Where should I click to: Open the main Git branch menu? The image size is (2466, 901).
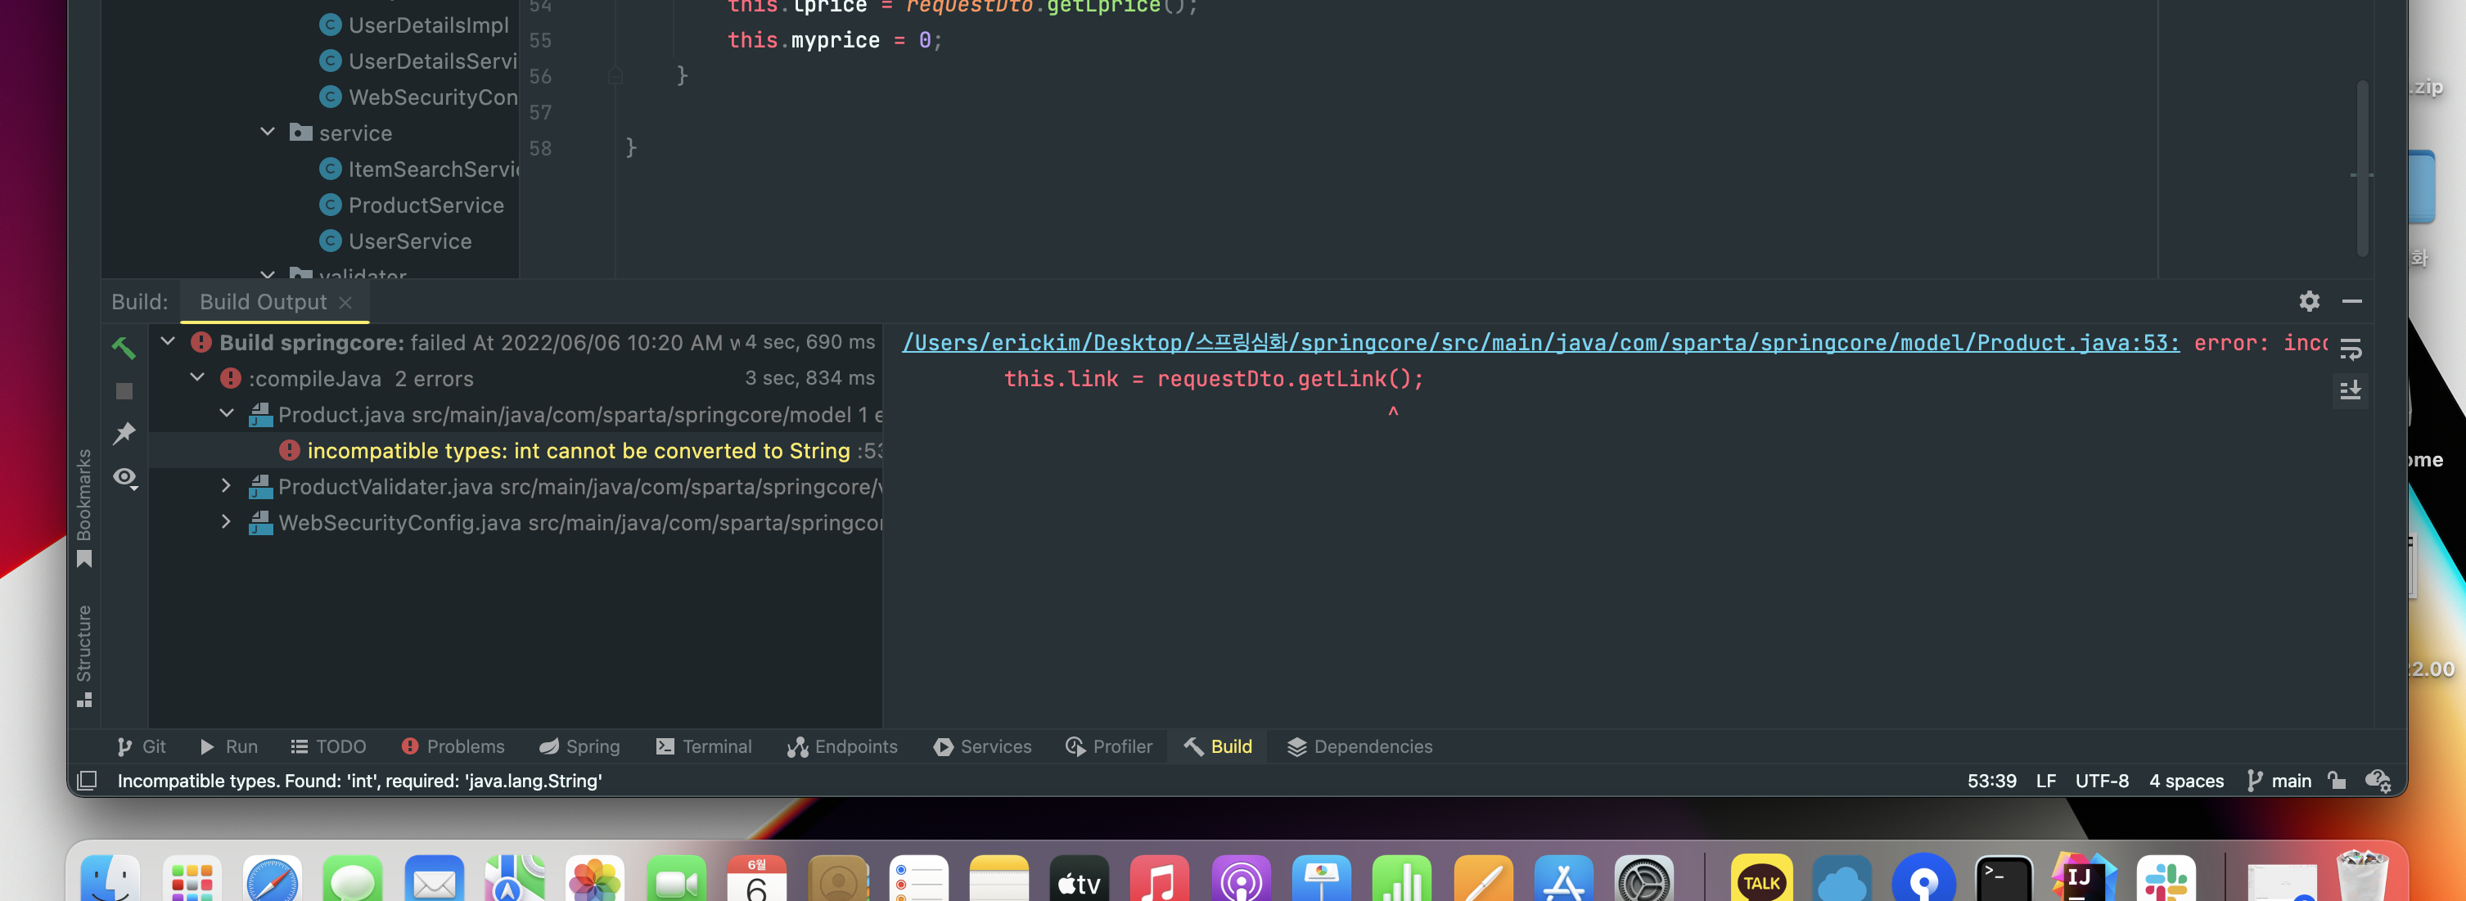pyautogui.click(x=2279, y=781)
